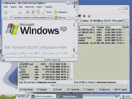132x99 pixels.
Task: Open the Избранное menu in menu bar
Action: 29,7
